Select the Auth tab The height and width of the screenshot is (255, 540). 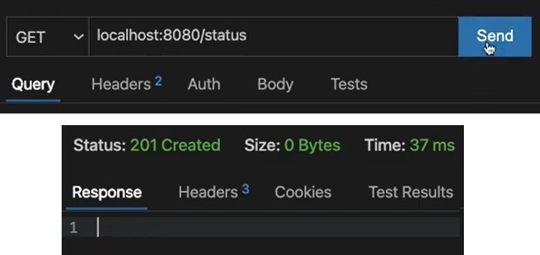click(x=204, y=85)
